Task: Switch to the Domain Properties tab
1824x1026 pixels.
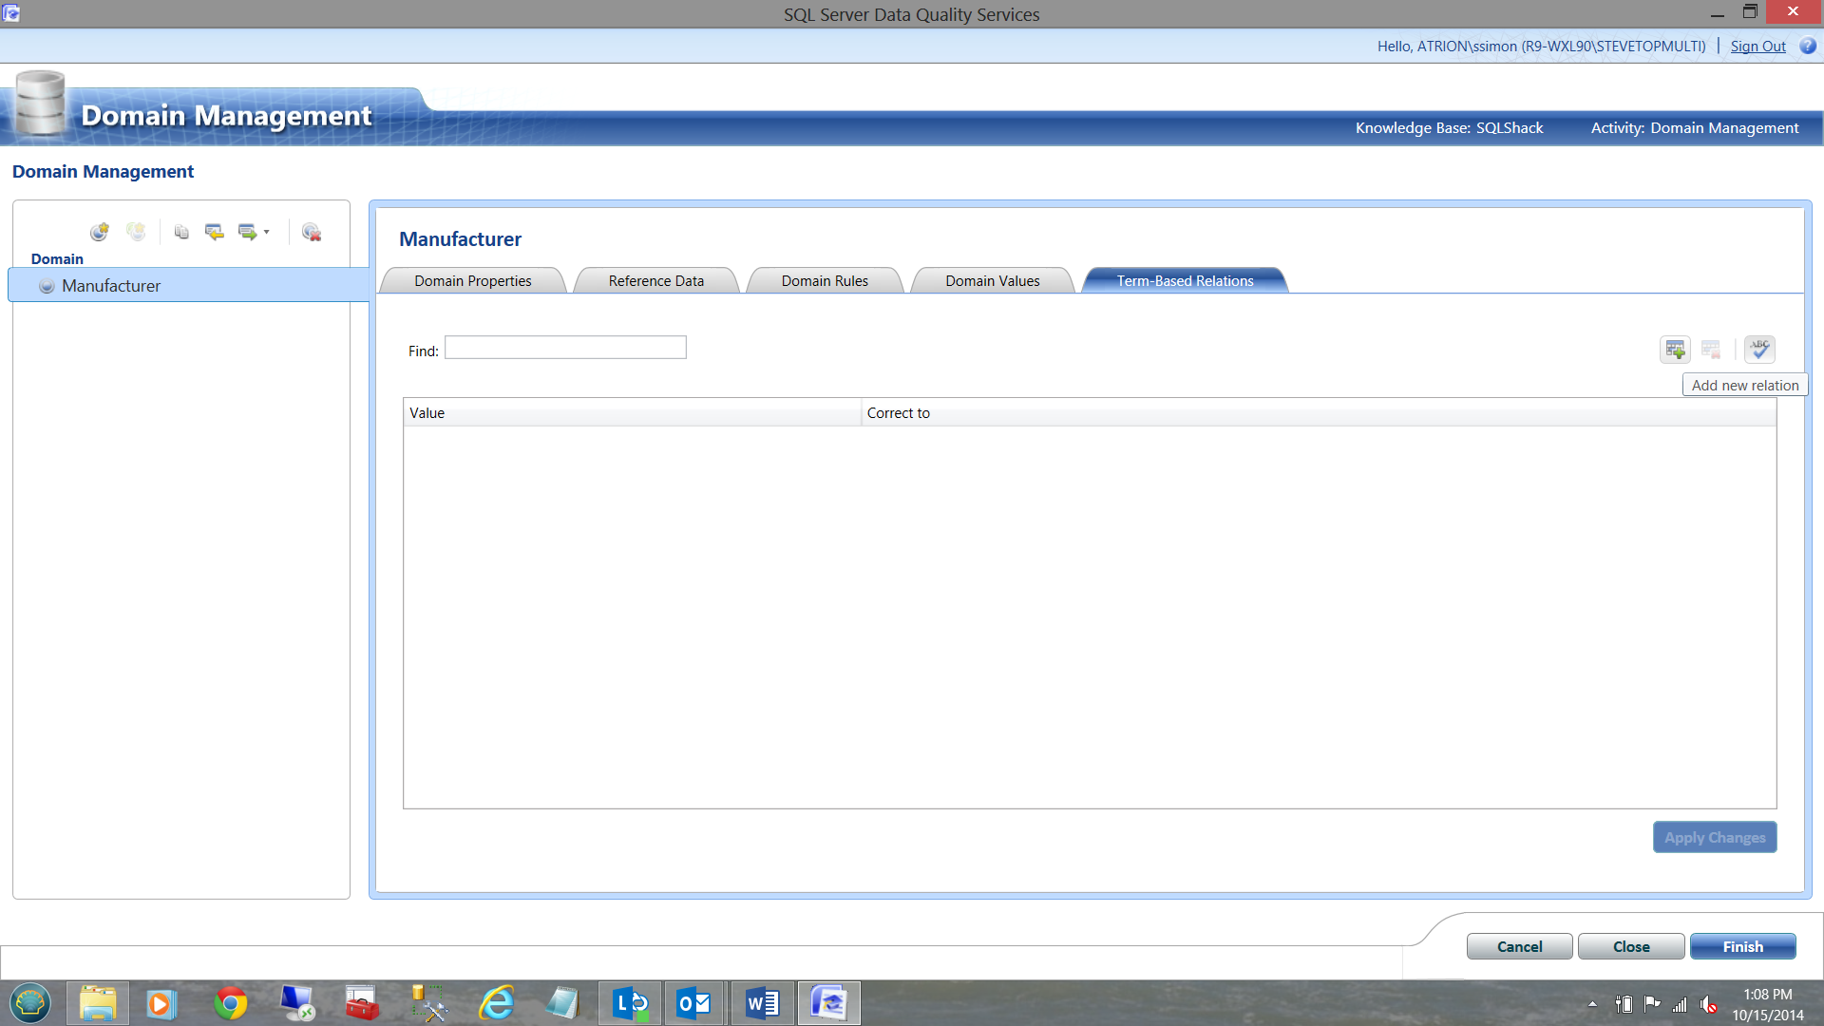Action: 472,281
